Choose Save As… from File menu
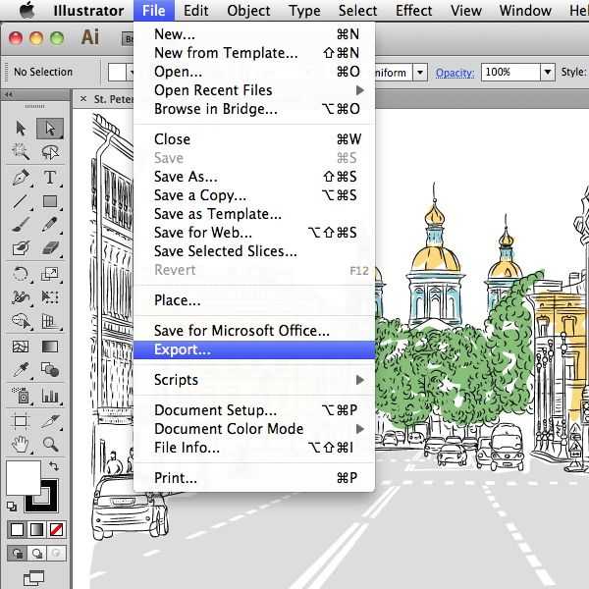The height and width of the screenshot is (589, 589). pos(254,177)
